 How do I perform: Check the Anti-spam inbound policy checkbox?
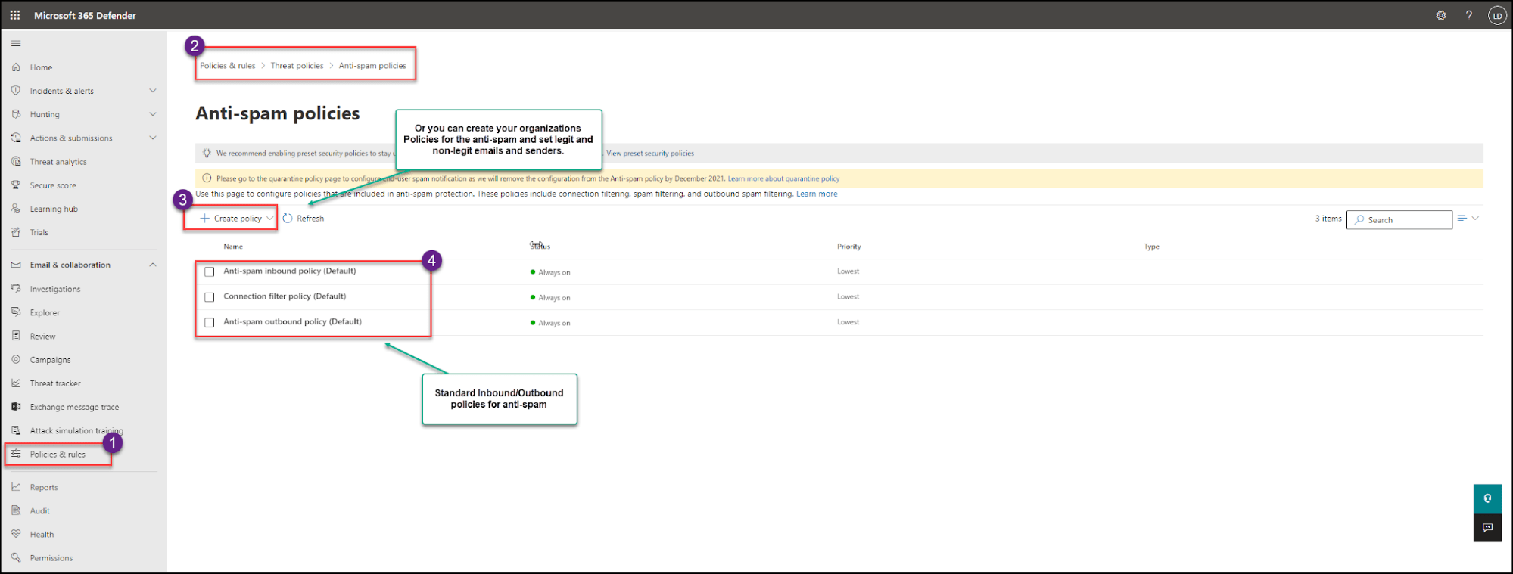pos(210,271)
